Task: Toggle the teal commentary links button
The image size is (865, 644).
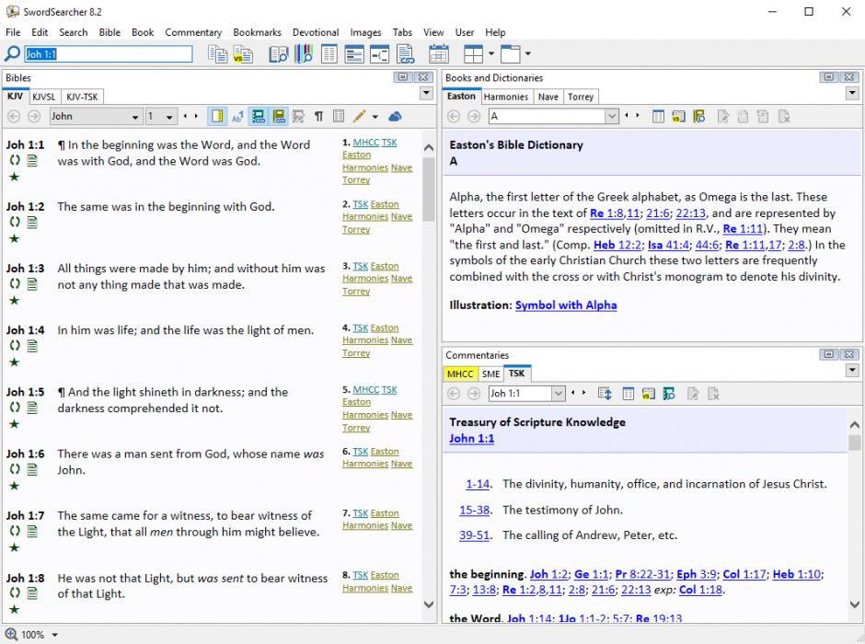Action: pyautogui.click(x=259, y=116)
